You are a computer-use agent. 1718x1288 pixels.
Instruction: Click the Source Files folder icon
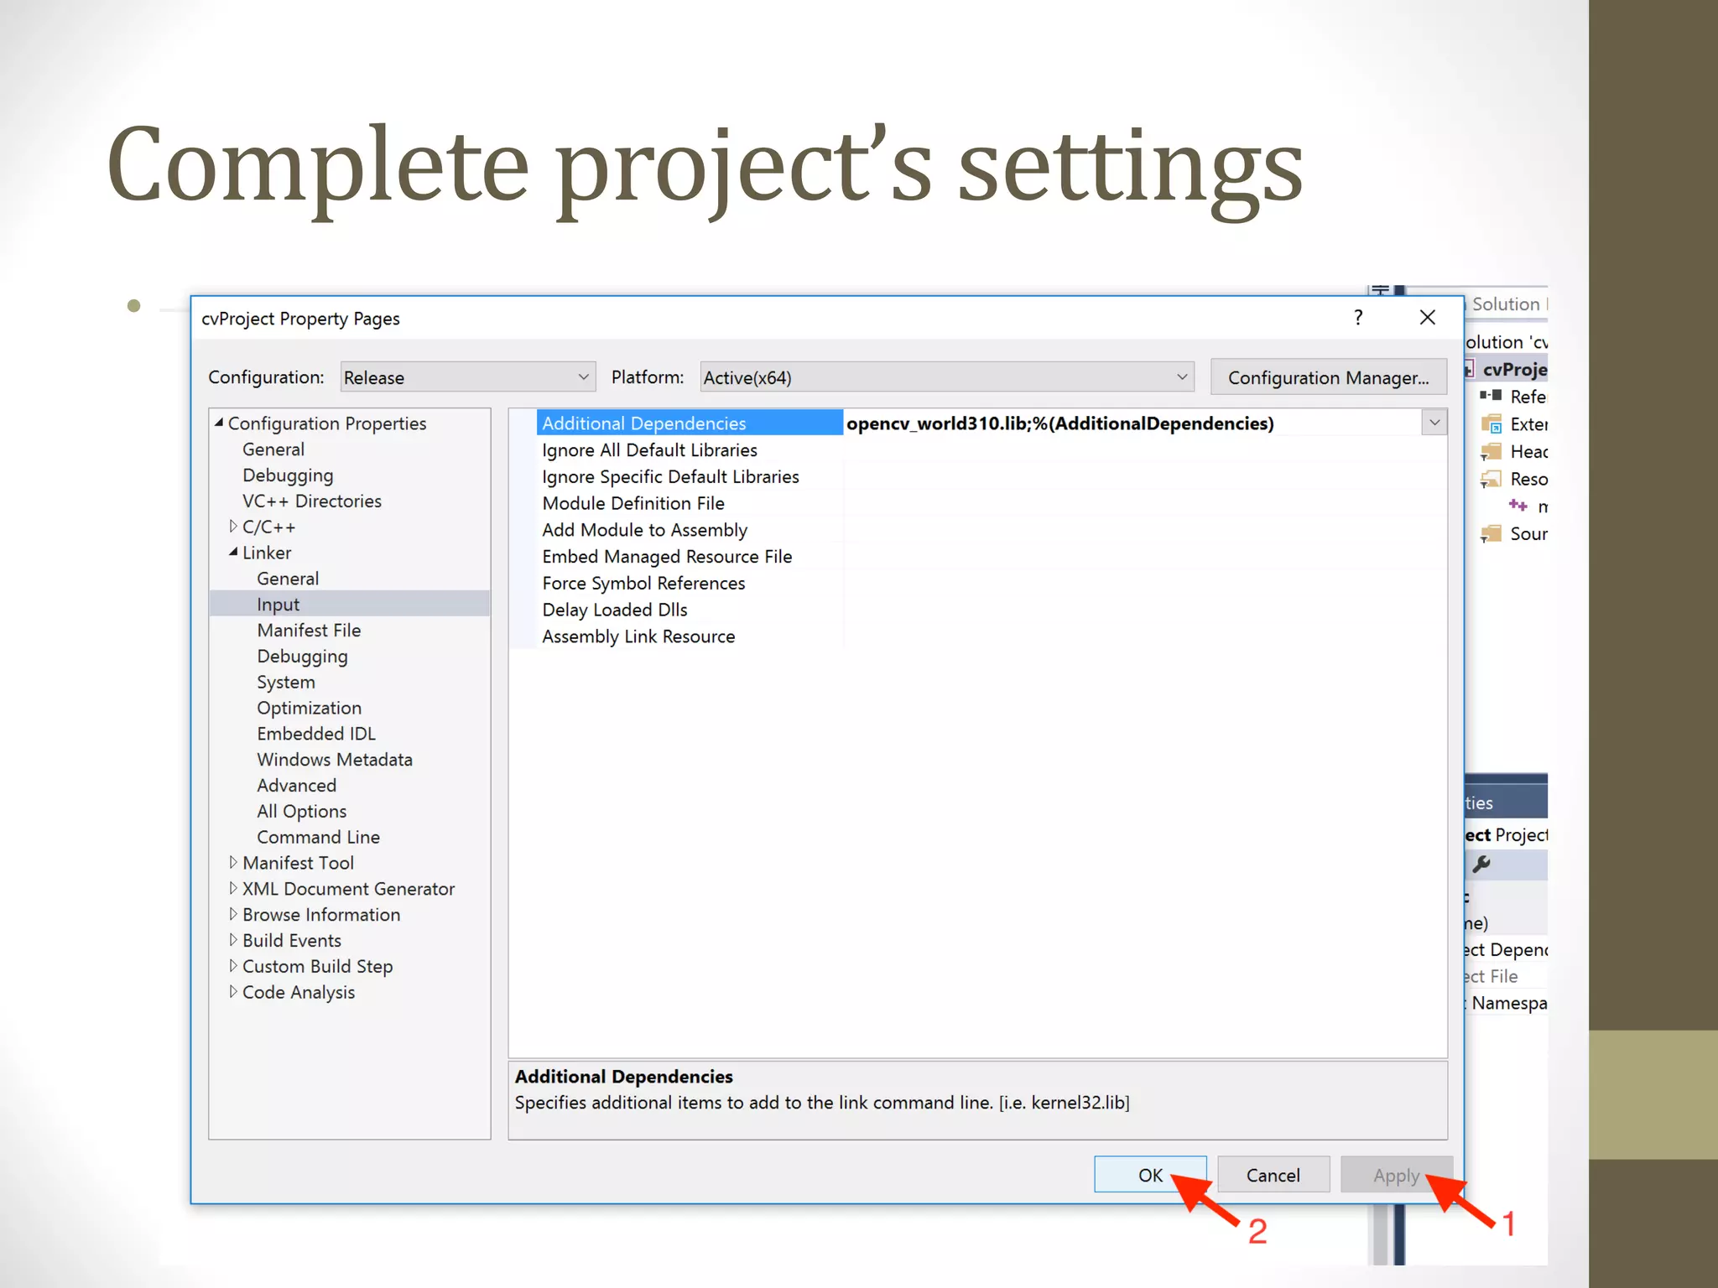[1491, 533]
